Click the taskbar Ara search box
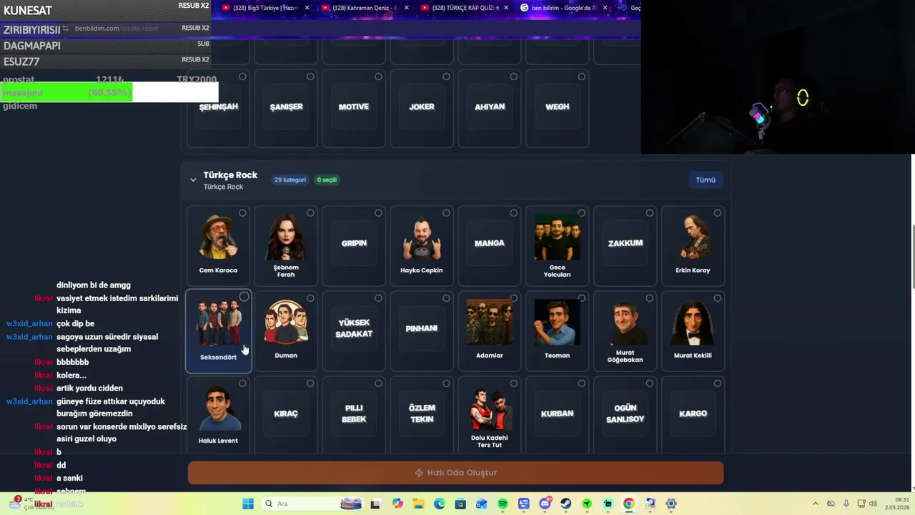This screenshot has width=915, height=515. pos(311,504)
